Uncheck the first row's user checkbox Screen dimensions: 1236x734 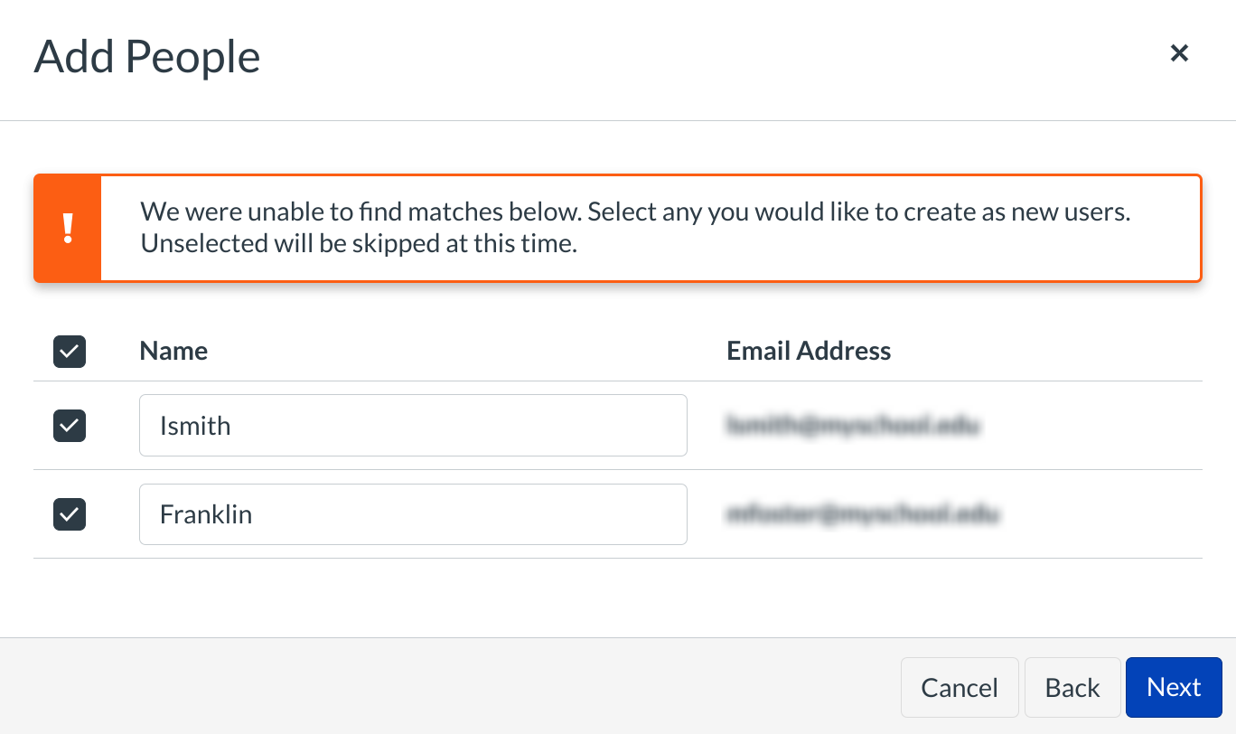click(70, 426)
